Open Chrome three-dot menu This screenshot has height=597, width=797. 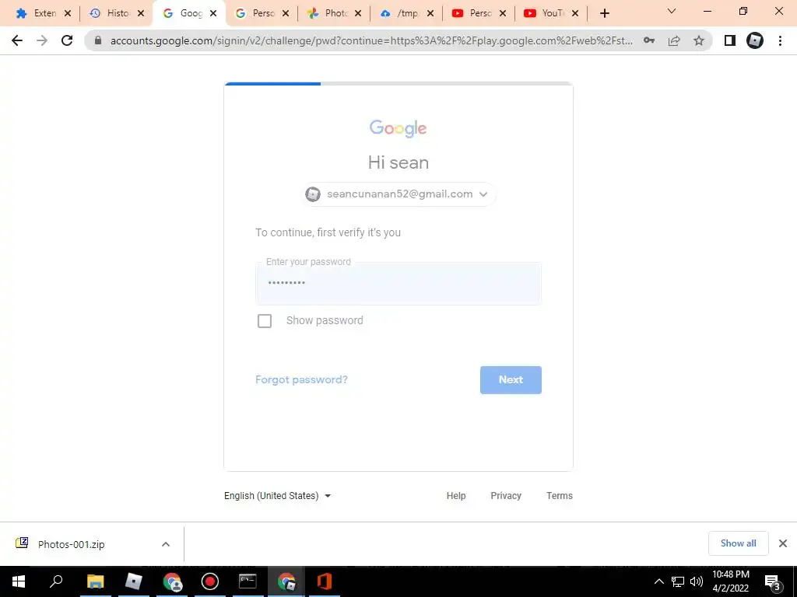click(780, 40)
